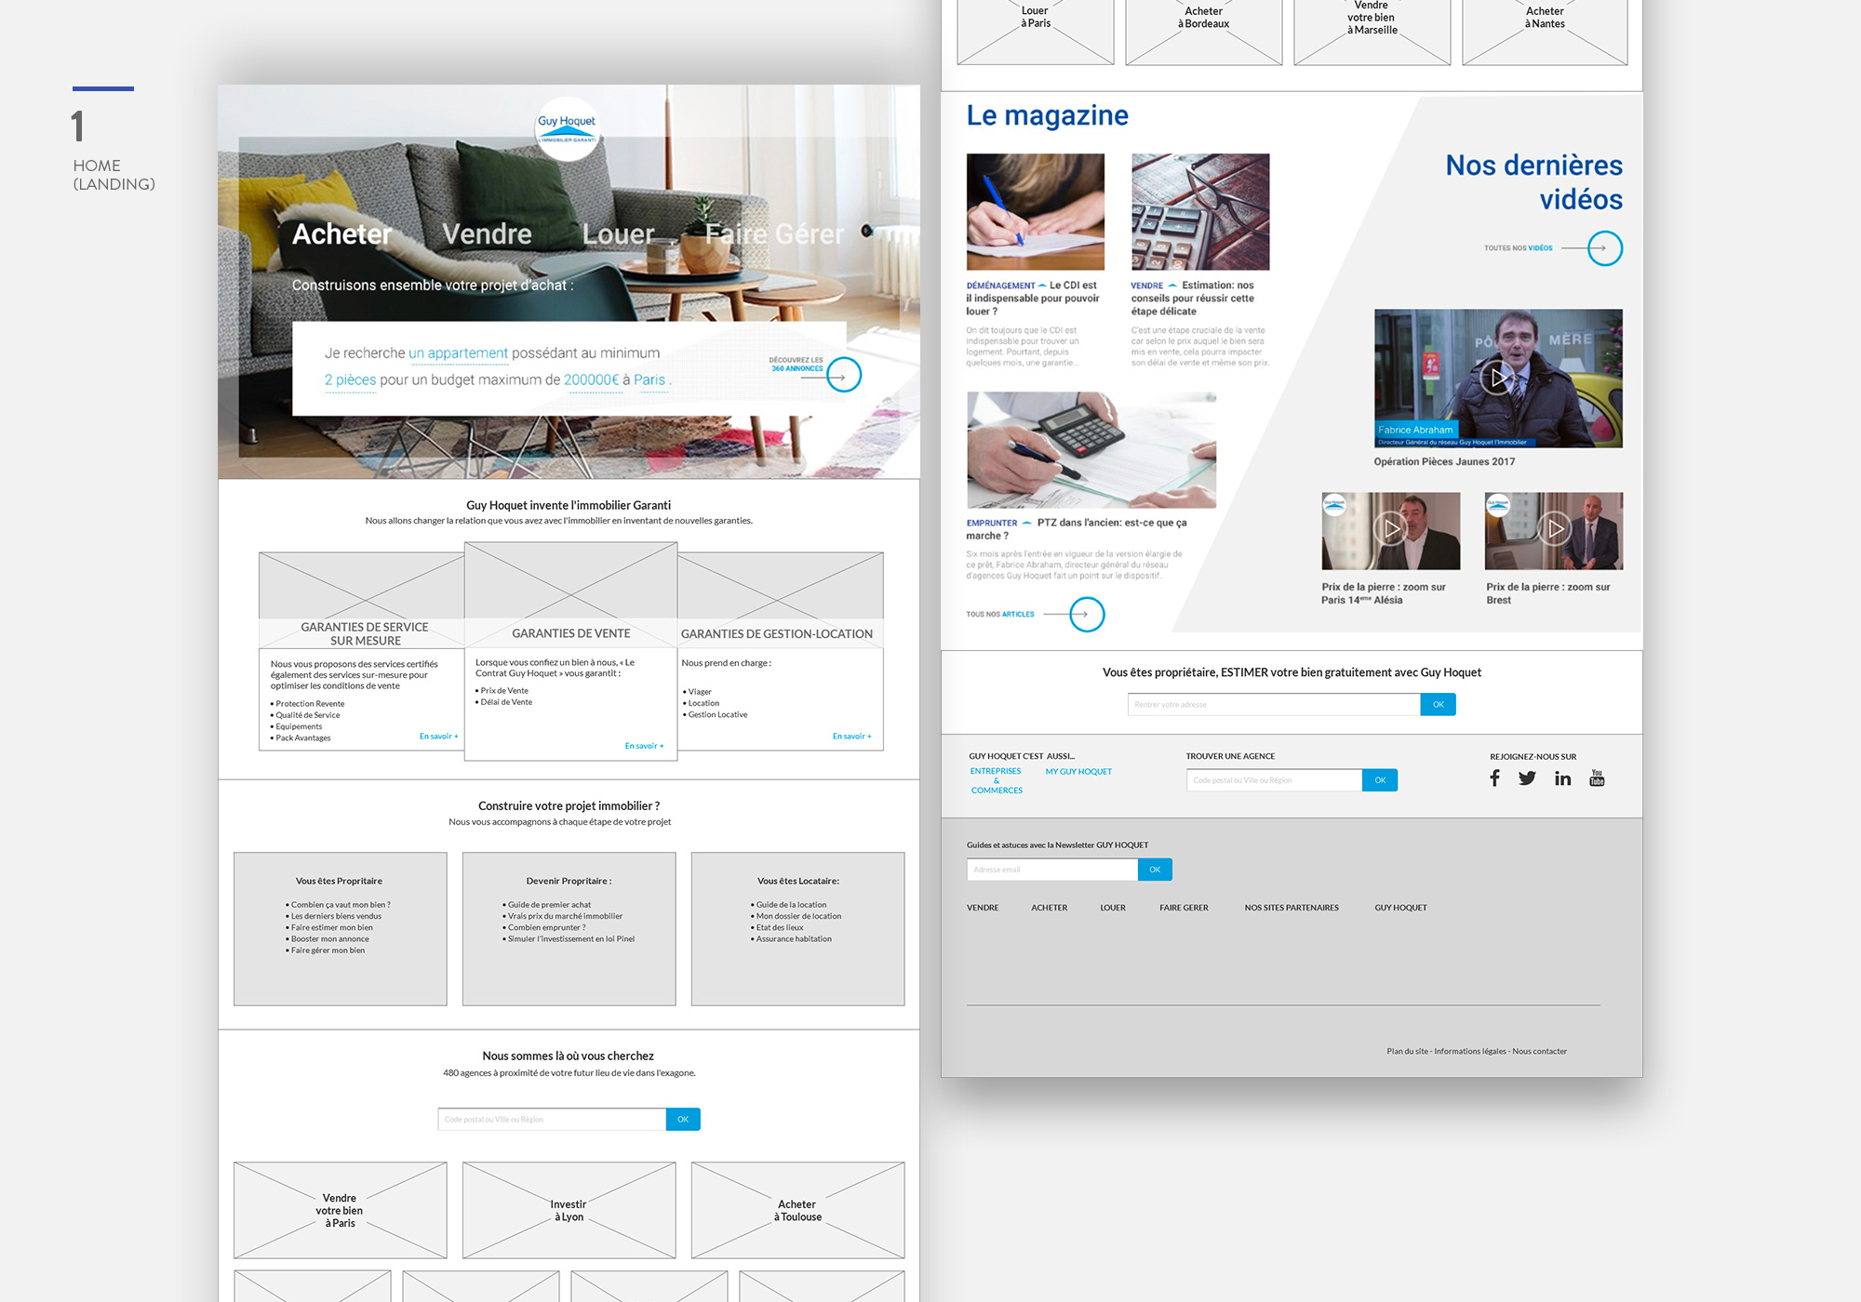Screen dimensions: 1861x1302
Task: Click the Twitter bird icon in footer
Action: coord(1527,778)
